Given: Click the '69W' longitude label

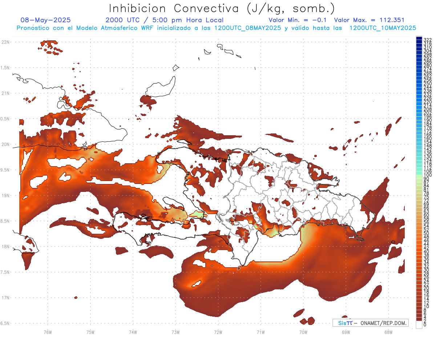Looking at the screenshot, I should pyautogui.click(x=346, y=332).
